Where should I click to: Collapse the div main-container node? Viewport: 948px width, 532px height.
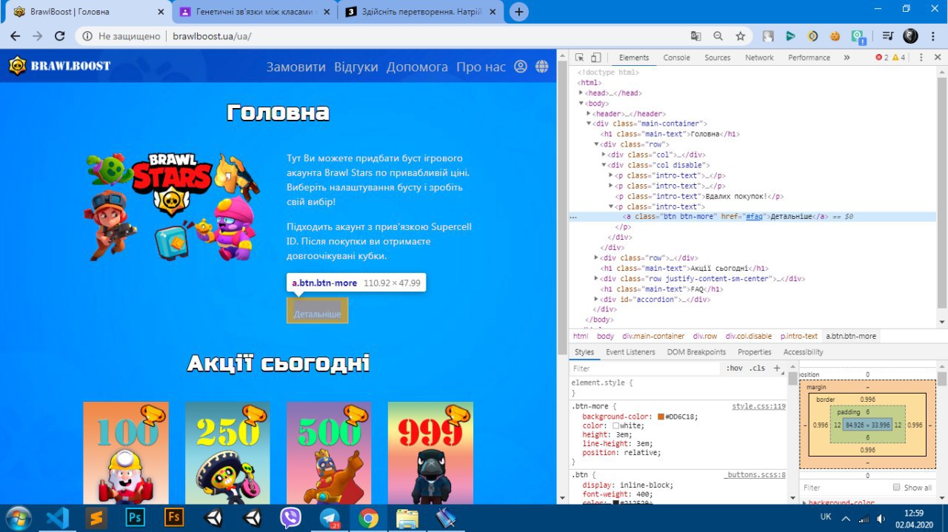tap(589, 124)
